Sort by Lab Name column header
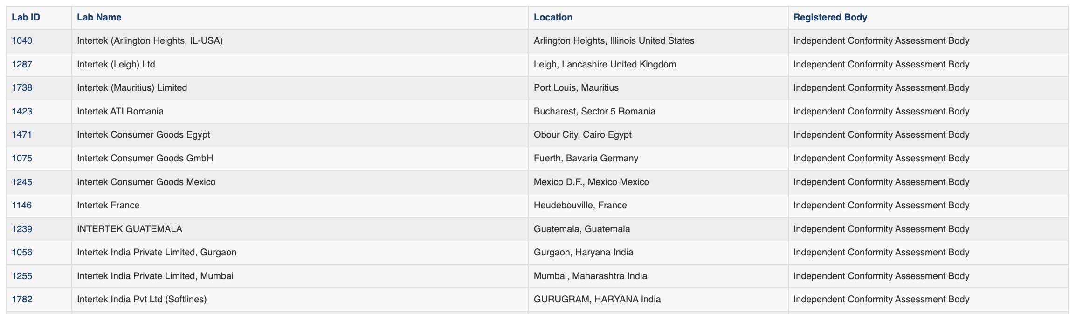Viewport: 1076px width, 314px height. pos(99,18)
